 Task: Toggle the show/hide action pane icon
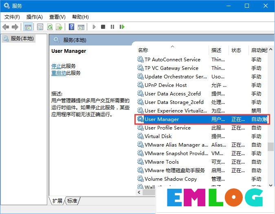pos(81,27)
